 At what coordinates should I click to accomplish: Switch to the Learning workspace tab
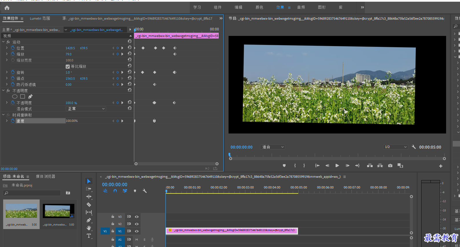[x=197, y=7]
